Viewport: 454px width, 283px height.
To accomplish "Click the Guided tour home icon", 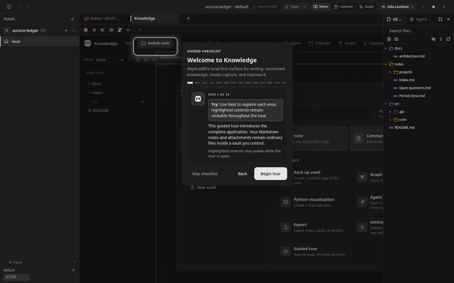I will [x=286, y=251].
